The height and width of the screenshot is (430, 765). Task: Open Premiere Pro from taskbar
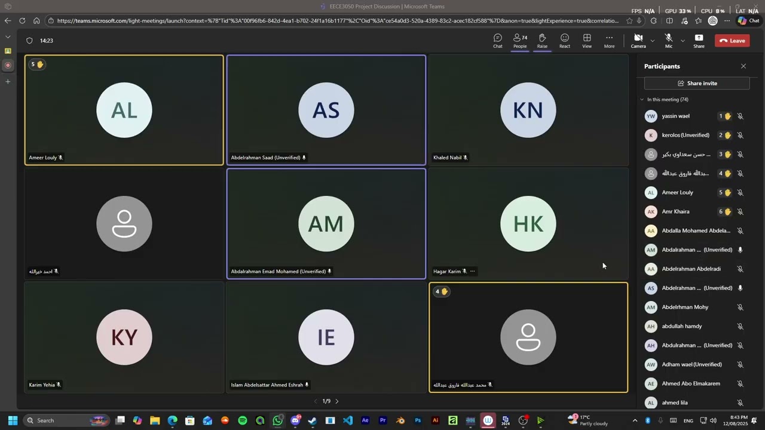click(383, 420)
